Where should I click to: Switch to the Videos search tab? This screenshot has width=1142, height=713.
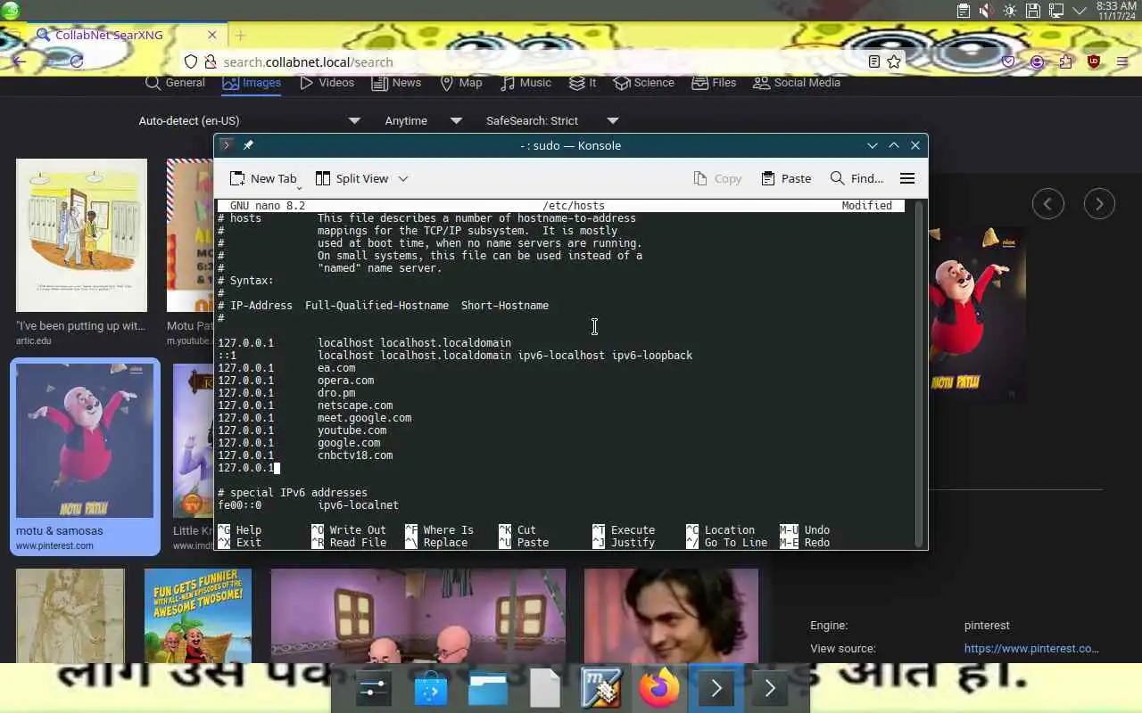[327, 82]
